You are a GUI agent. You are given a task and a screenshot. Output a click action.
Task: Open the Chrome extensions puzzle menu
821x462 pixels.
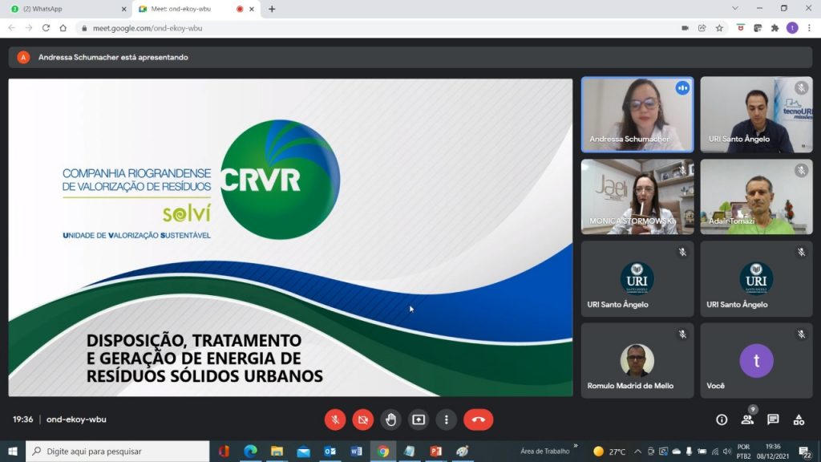[x=775, y=28]
